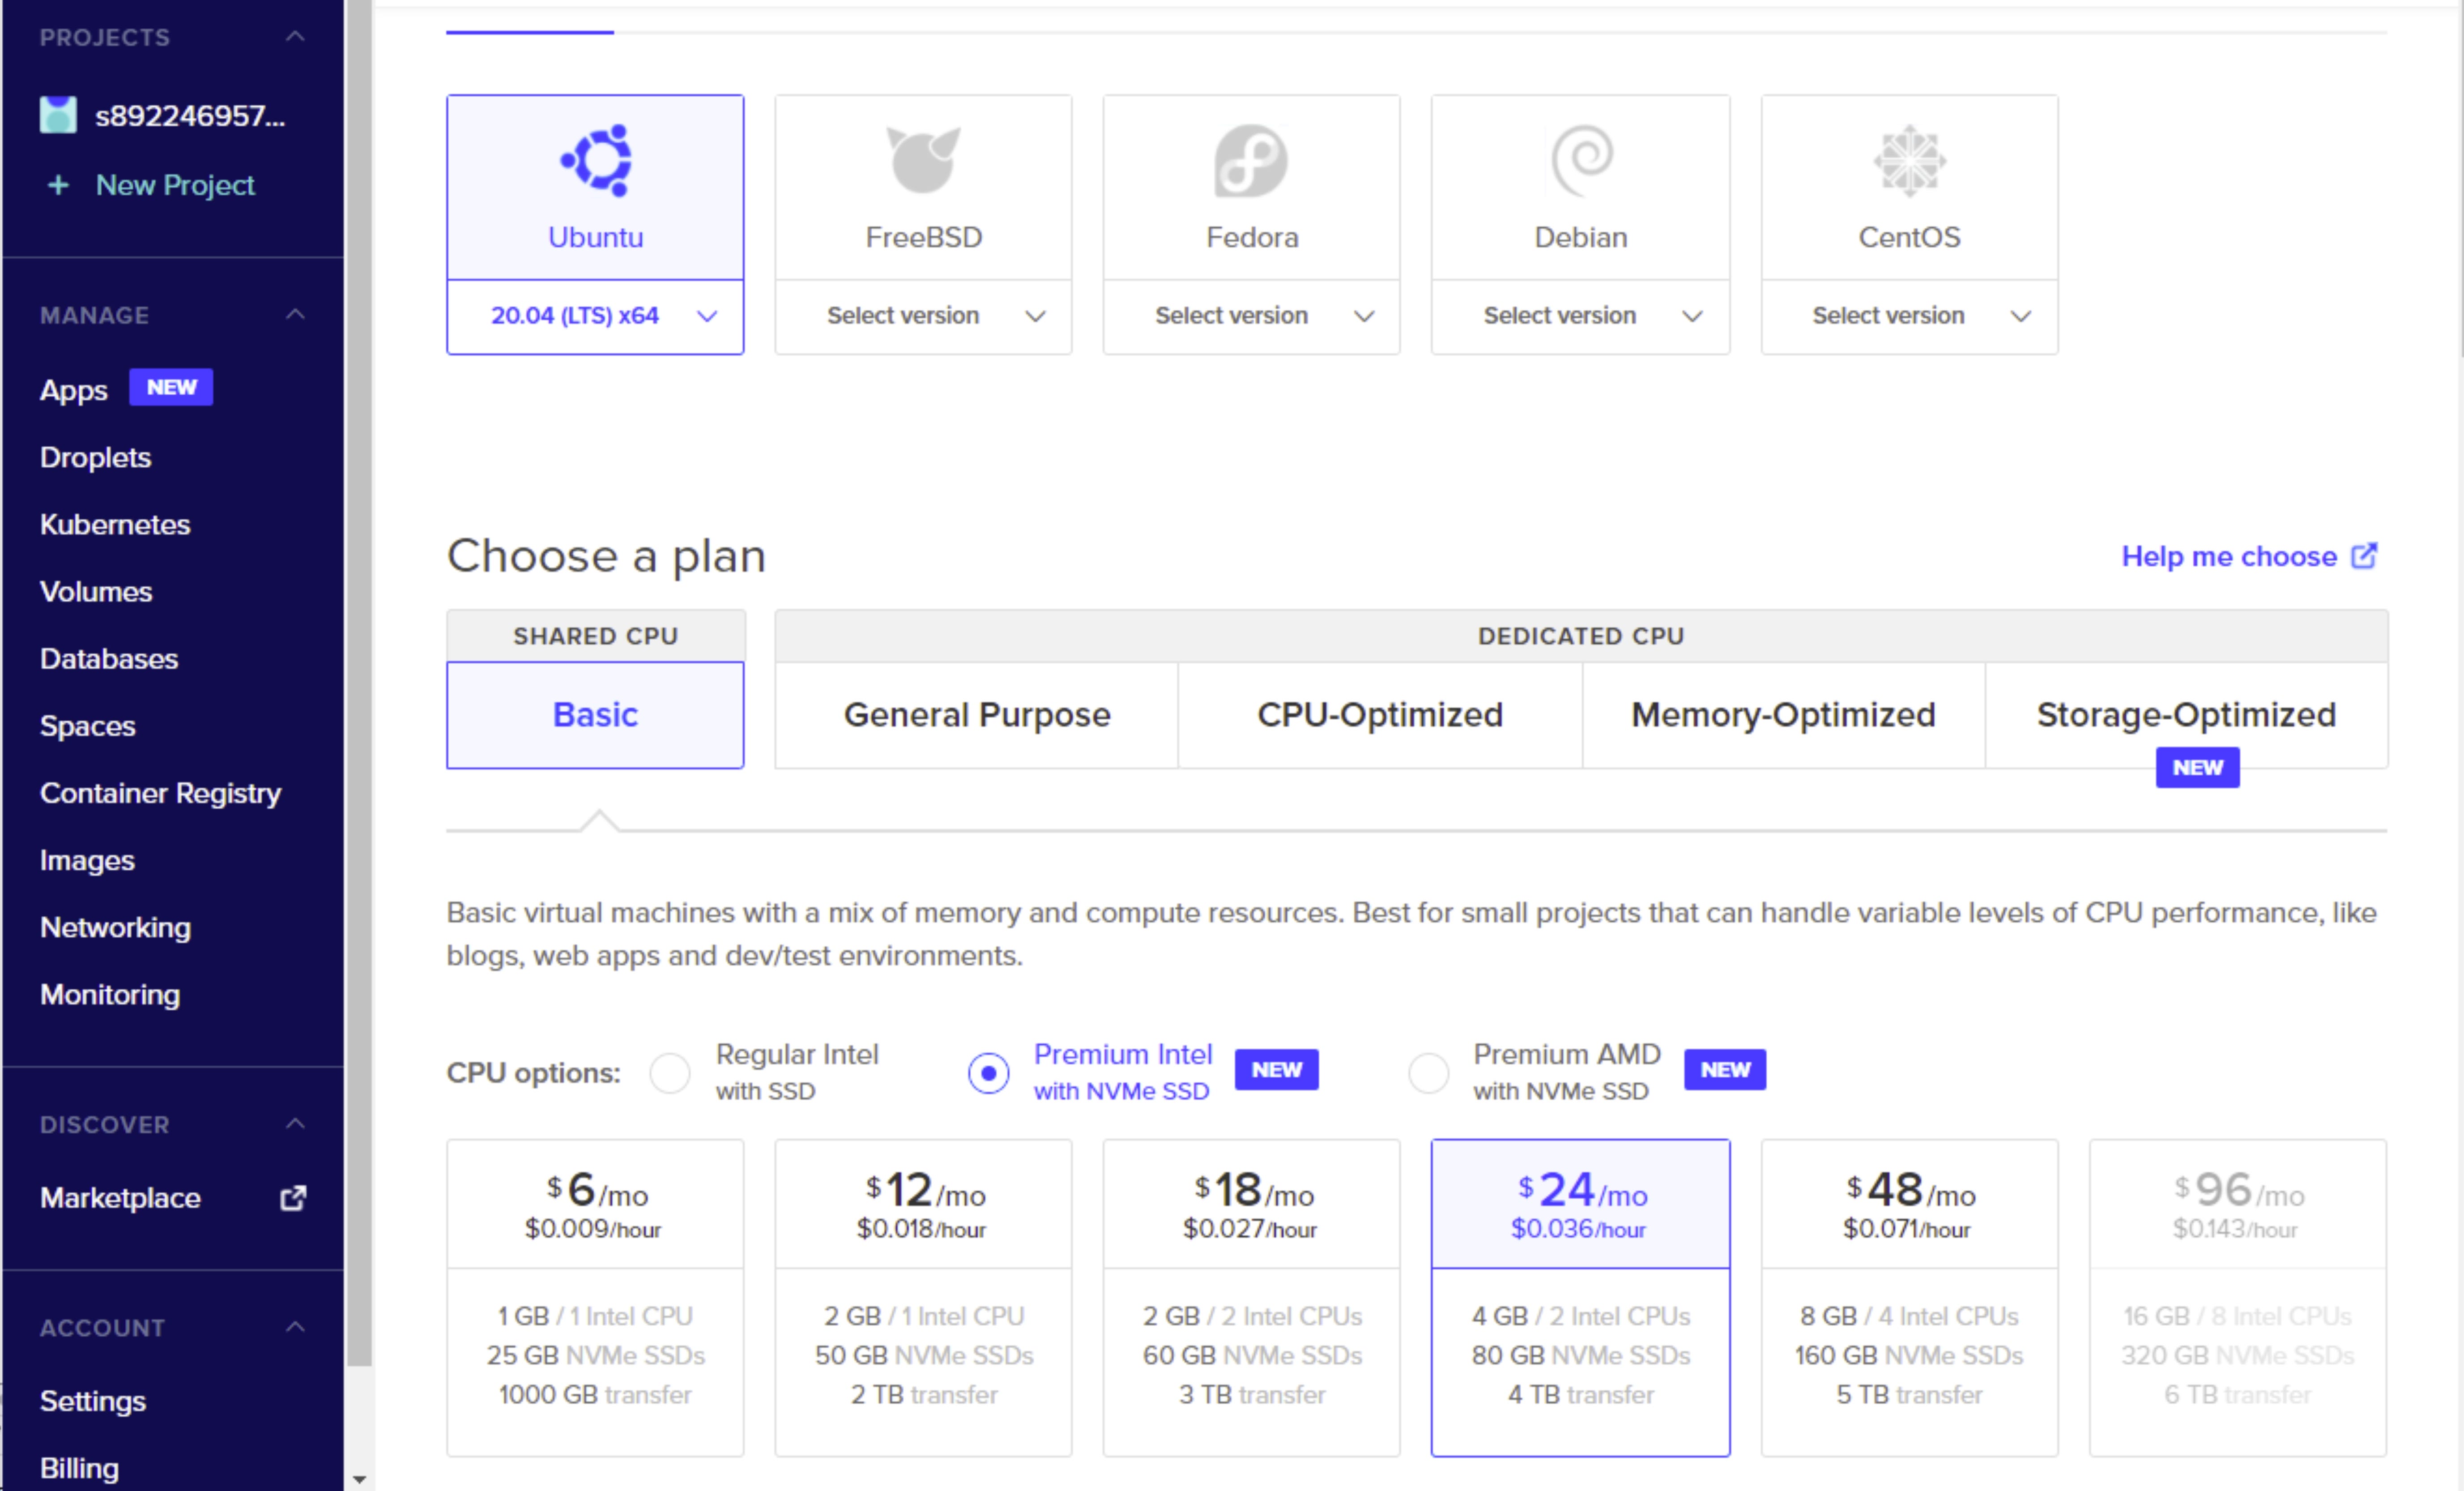Select the $48/mo plan card
The height and width of the screenshot is (1491, 2464).
click(x=1909, y=1297)
